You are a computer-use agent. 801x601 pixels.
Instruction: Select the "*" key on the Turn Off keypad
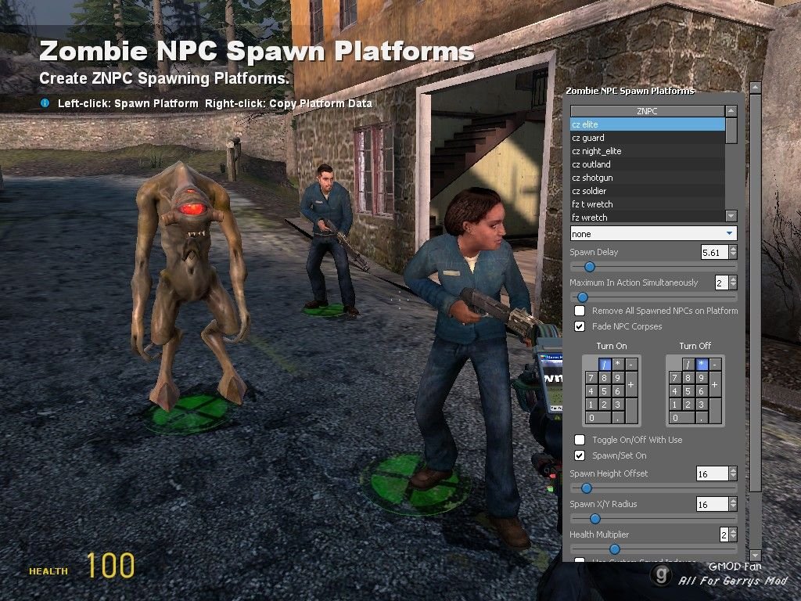(x=702, y=363)
